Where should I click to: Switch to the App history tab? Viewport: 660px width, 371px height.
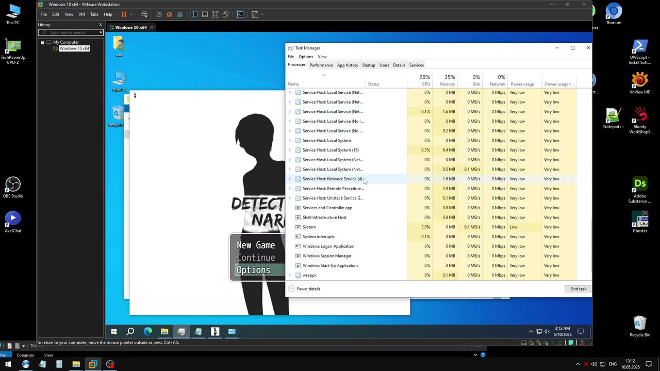click(x=348, y=65)
